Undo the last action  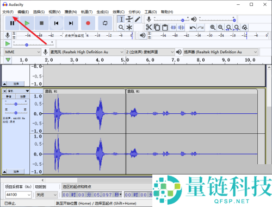click(x=193, y=28)
